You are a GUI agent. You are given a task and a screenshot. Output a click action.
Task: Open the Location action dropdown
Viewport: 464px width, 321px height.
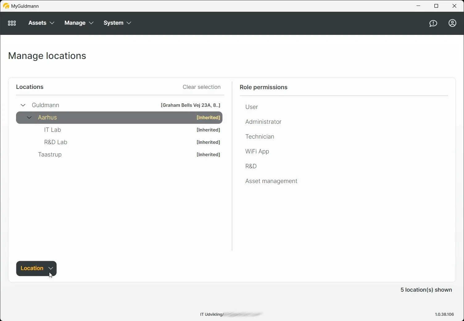point(36,268)
